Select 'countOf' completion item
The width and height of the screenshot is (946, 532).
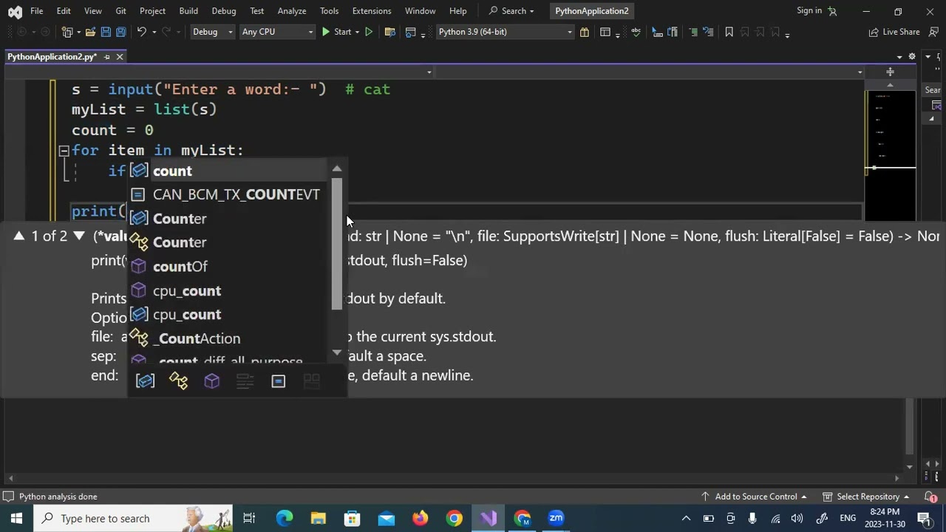tap(228, 266)
